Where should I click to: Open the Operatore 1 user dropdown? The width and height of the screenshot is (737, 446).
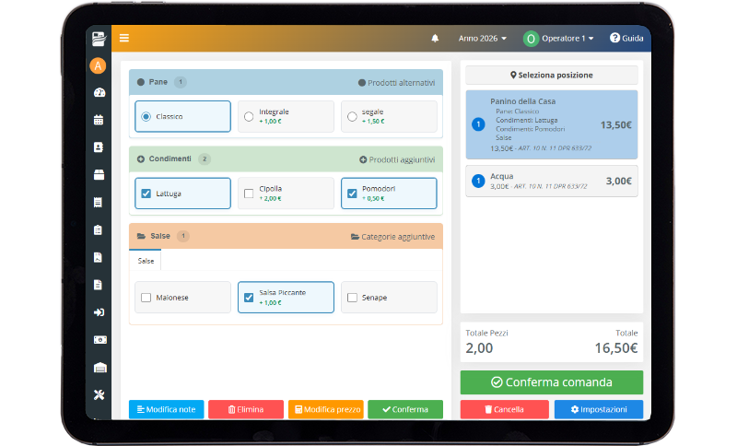(567, 39)
